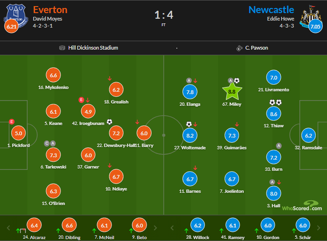Image resolution: width=327 pixels, height=241 pixels.
Task: Click the Everton club crest
Action: (13, 13)
